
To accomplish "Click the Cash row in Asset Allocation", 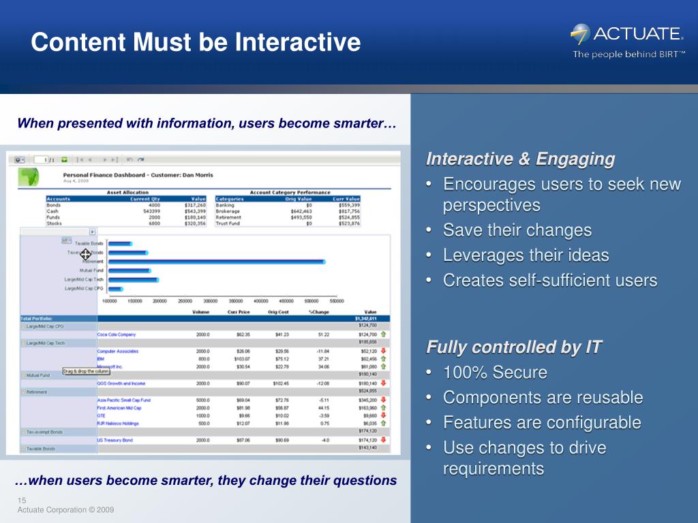I will pos(126,211).
